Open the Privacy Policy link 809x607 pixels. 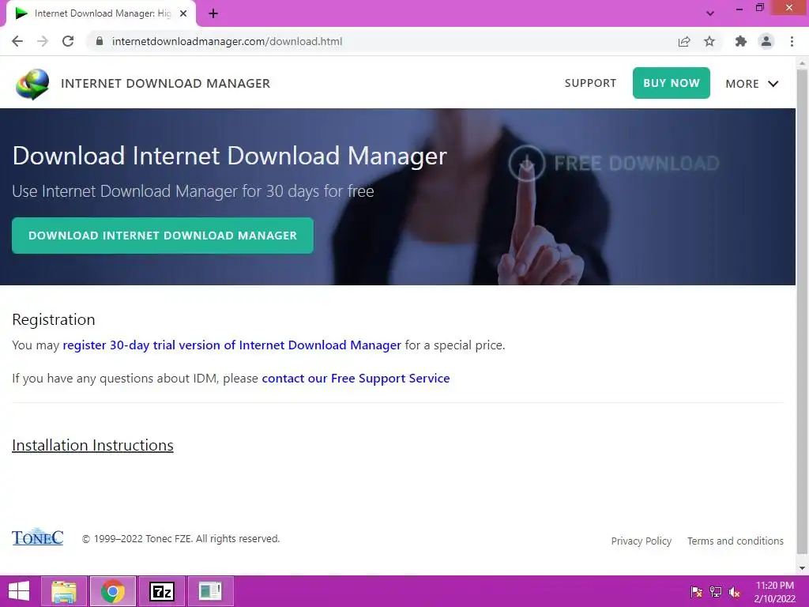point(642,541)
